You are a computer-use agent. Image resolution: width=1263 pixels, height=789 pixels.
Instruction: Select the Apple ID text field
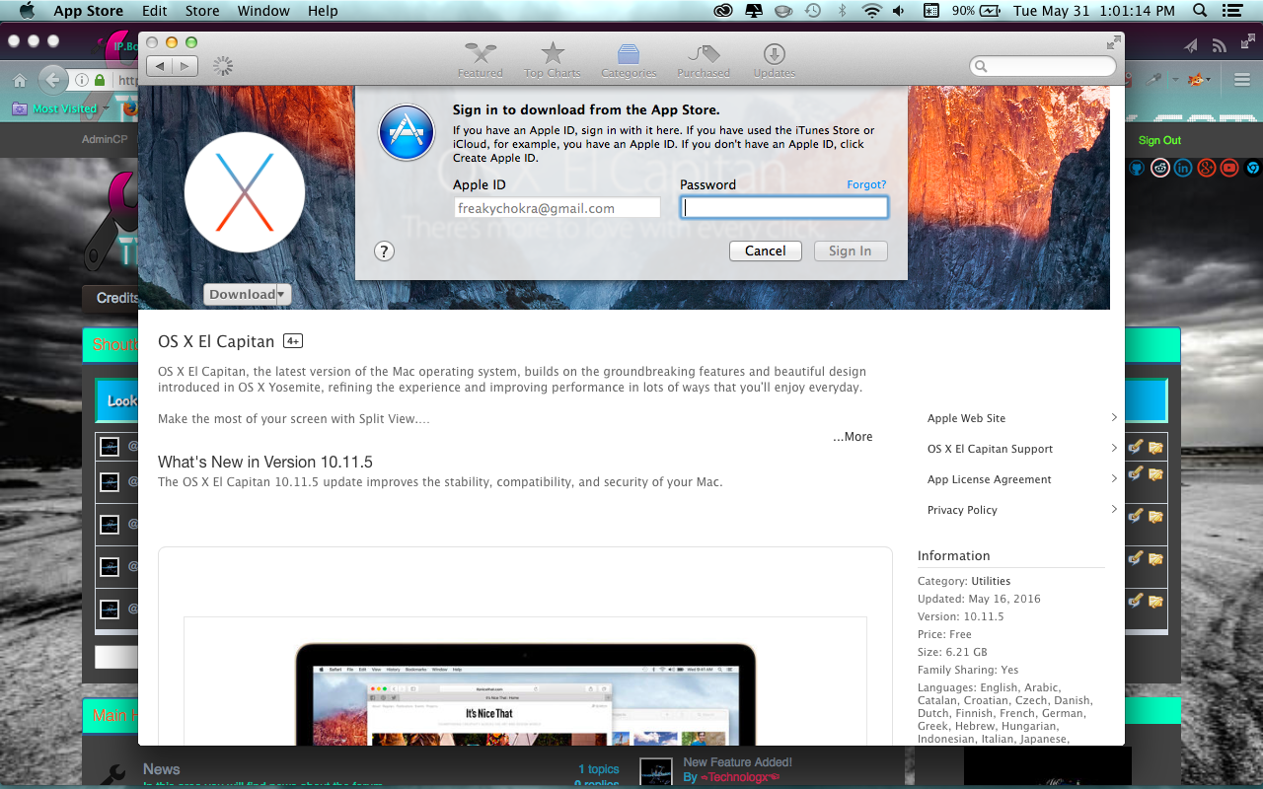coord(557,208)
